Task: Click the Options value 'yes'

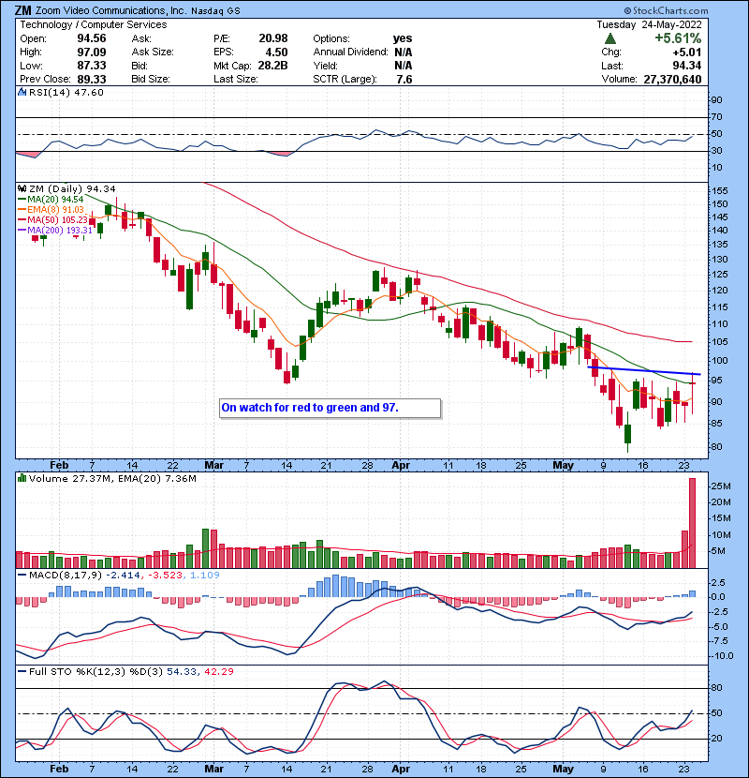Action: (x=403, y=38)
